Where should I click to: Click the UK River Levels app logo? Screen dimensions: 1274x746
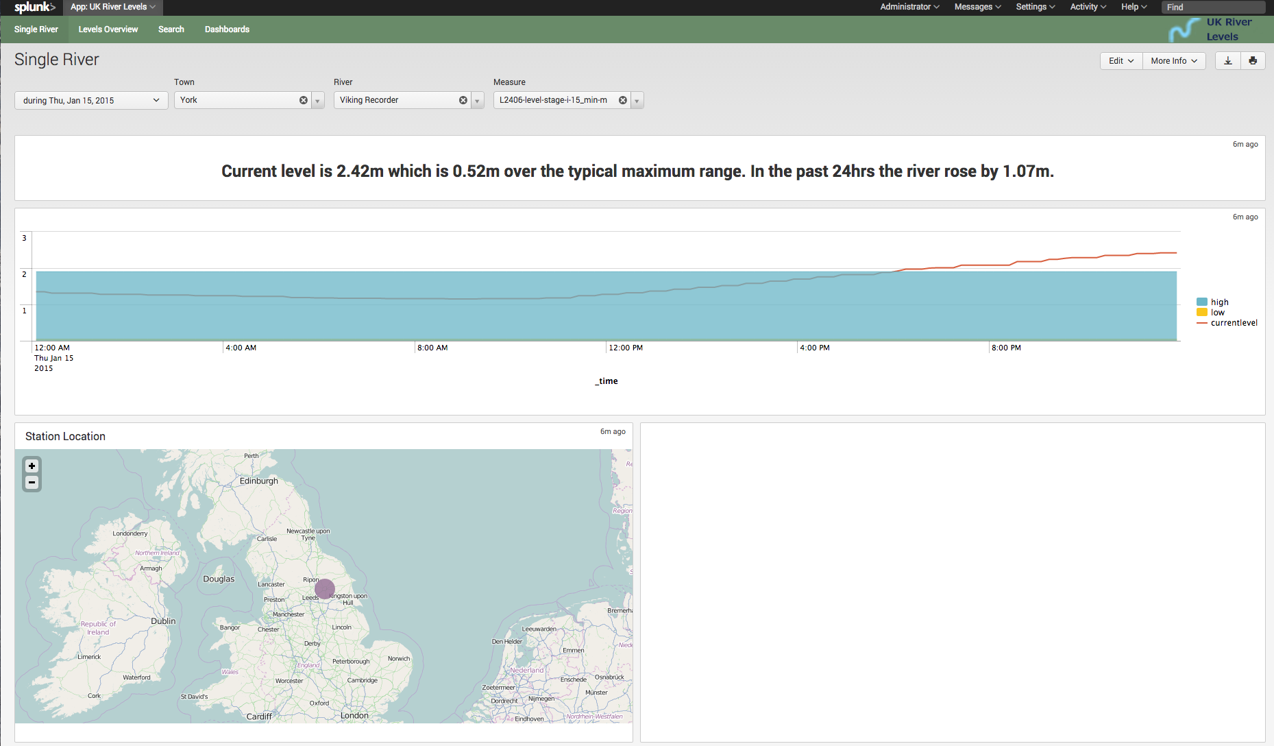click(1211, 29)
